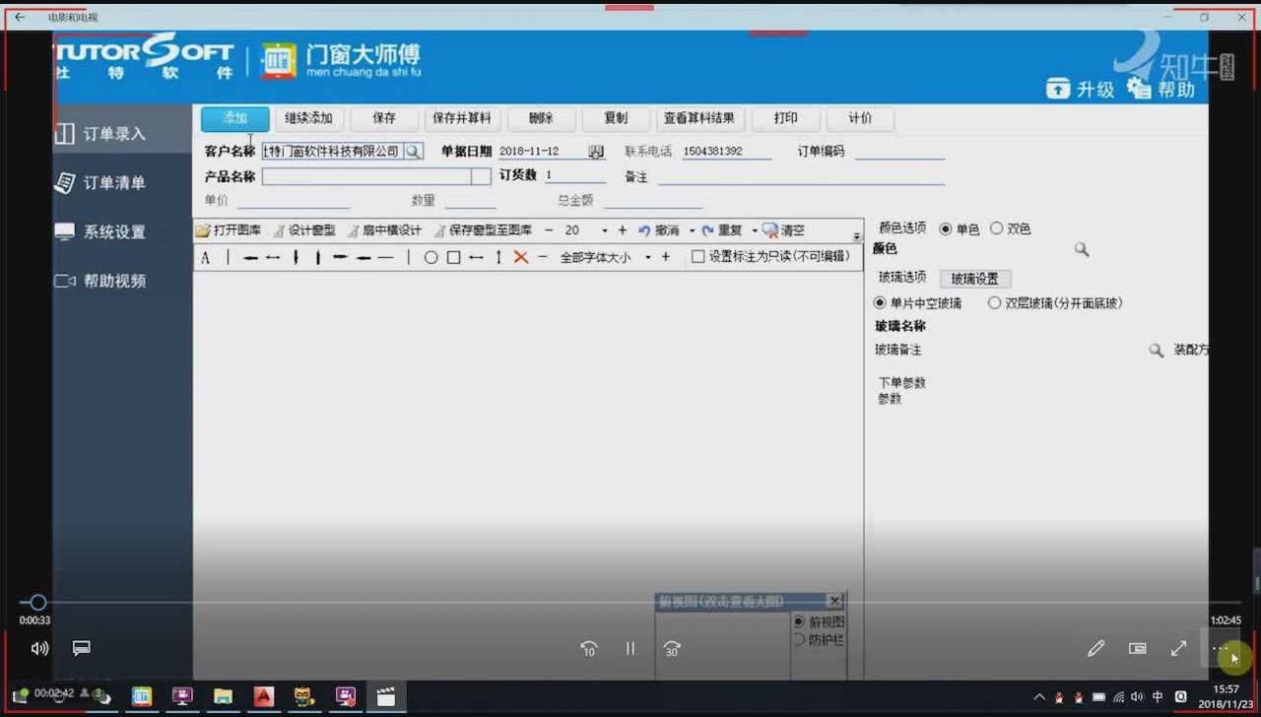Open the 撤消 undo history dropdown
This screenshot has width=1261, height=717.
click(692, 231)
